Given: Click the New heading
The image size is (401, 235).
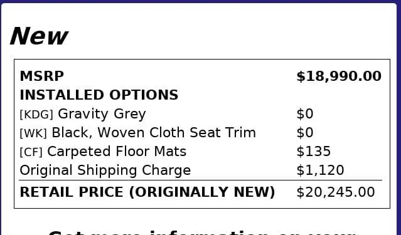Looking at the screenshot, I should point(39,36).
